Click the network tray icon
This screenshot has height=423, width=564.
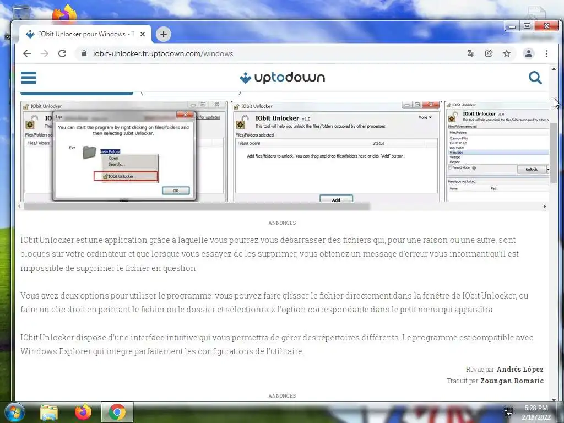[508, 412]
